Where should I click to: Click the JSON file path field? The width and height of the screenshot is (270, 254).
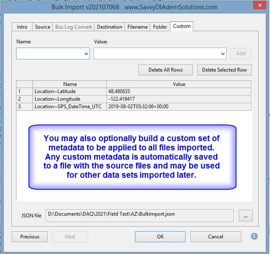tap(139, 214)
